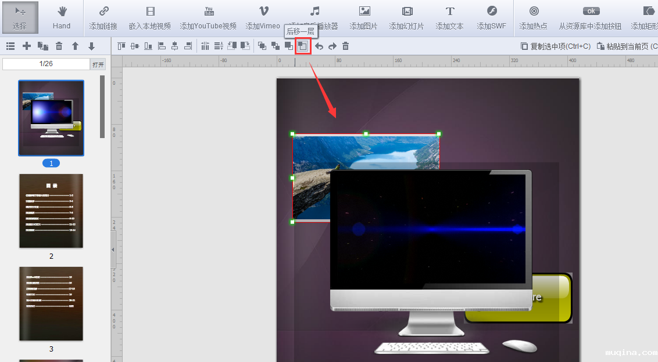Click the redo arrow icon

tap(332, 46)
